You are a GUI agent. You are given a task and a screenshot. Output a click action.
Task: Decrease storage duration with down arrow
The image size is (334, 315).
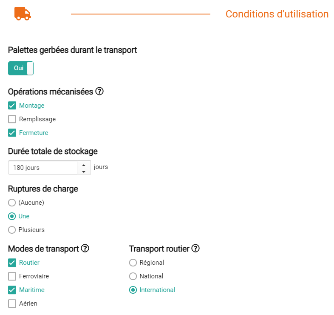pos(84,171)
